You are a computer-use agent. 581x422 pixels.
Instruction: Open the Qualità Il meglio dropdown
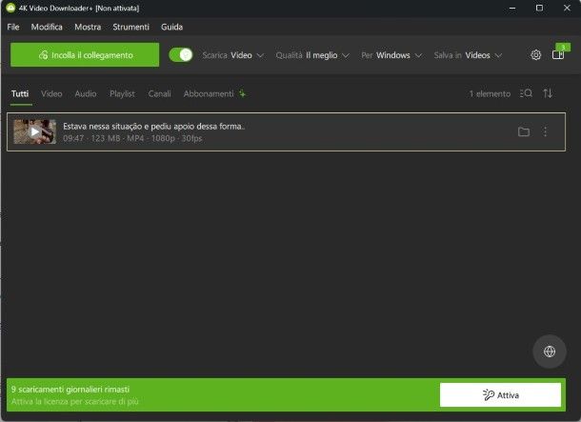click(312, 55)
